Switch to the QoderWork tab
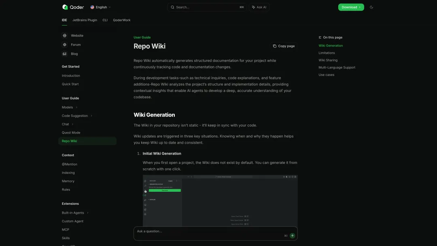The image size is (437, 246). (121, 20)
